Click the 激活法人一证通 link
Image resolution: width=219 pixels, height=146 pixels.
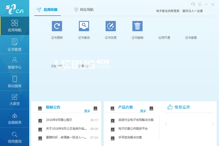pos(192,11)
